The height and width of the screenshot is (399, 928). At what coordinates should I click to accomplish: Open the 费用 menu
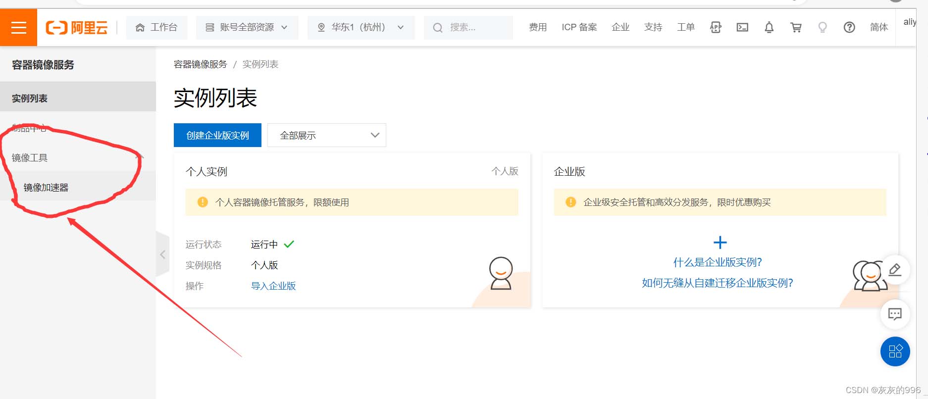[x=537, y=27]
